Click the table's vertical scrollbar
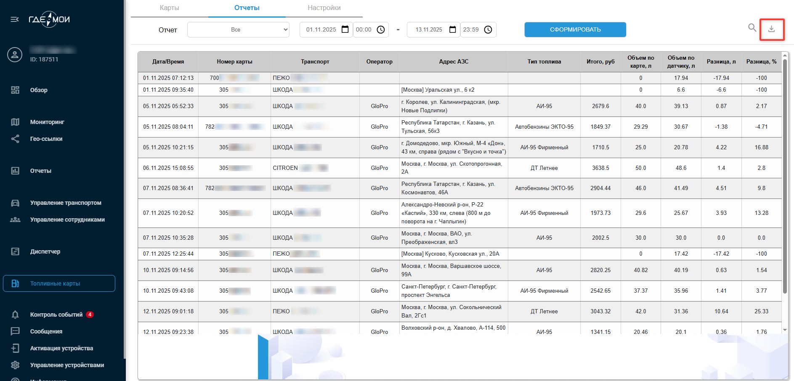The height and width of the screenshot is (381, 794). coord(784,177)
